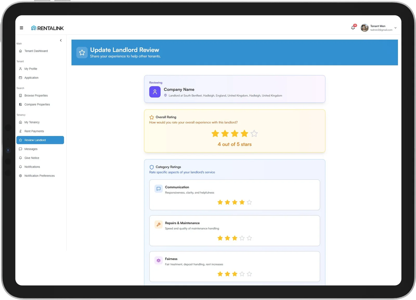
Task: Select the Review Landlord menu item
Action: pyautogui.click(x=40, y=140)
